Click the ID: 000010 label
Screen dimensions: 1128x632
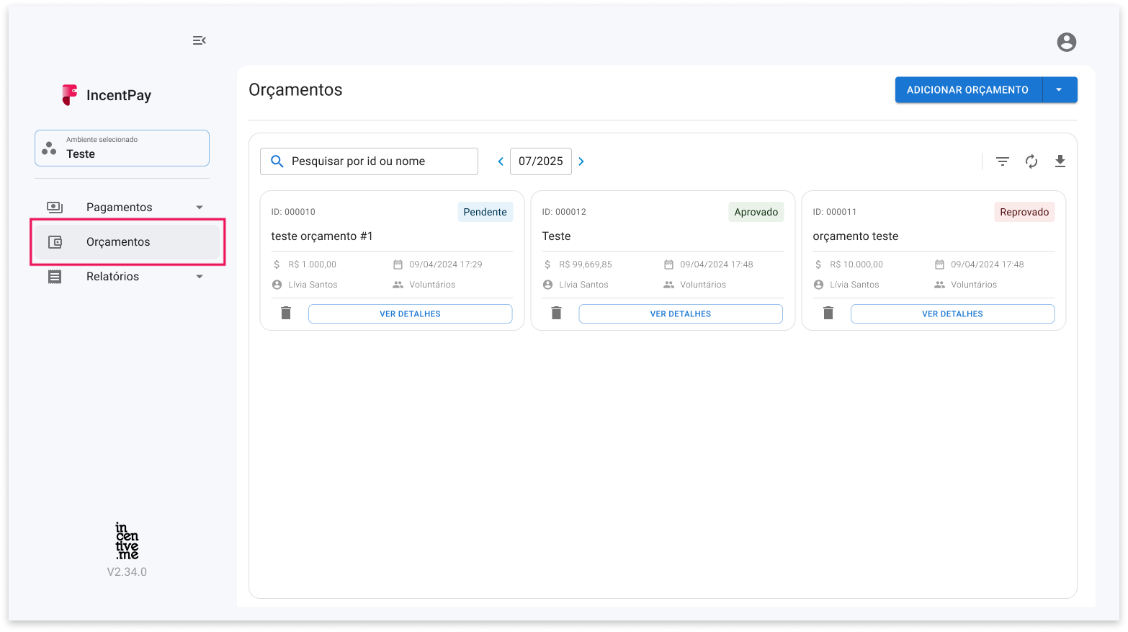[293, 212]
